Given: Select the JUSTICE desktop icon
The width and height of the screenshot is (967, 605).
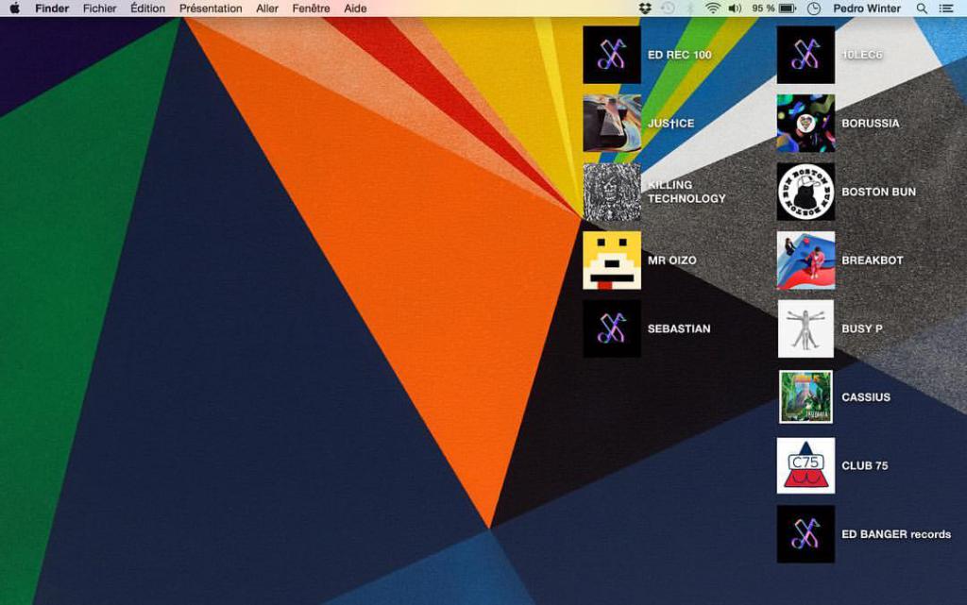Looking at the screenshot, I should pos(612,124).
